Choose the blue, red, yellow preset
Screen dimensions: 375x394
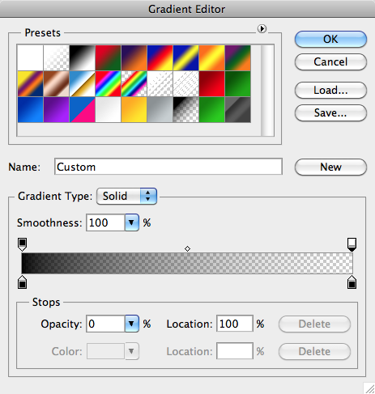point(160,57)
